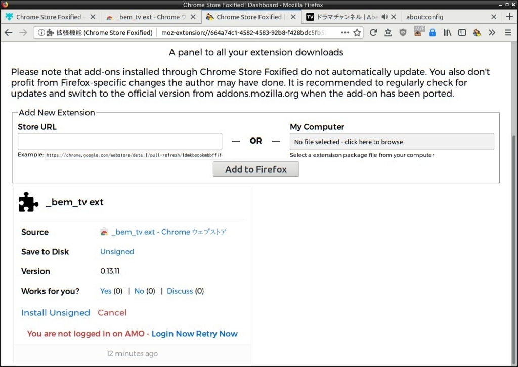Open the Discuss link

point(180,291)
